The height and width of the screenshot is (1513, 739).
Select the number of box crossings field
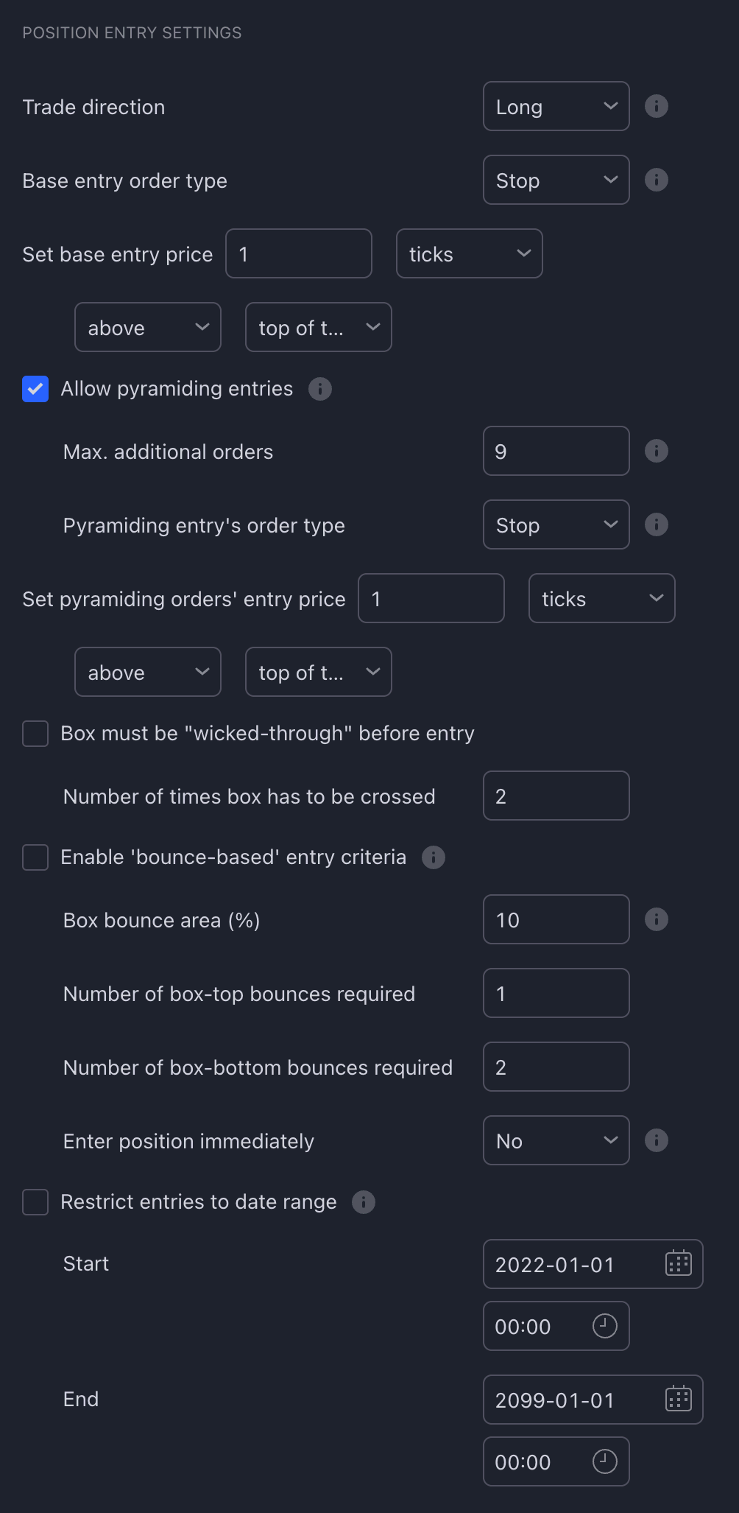[556, 796]
